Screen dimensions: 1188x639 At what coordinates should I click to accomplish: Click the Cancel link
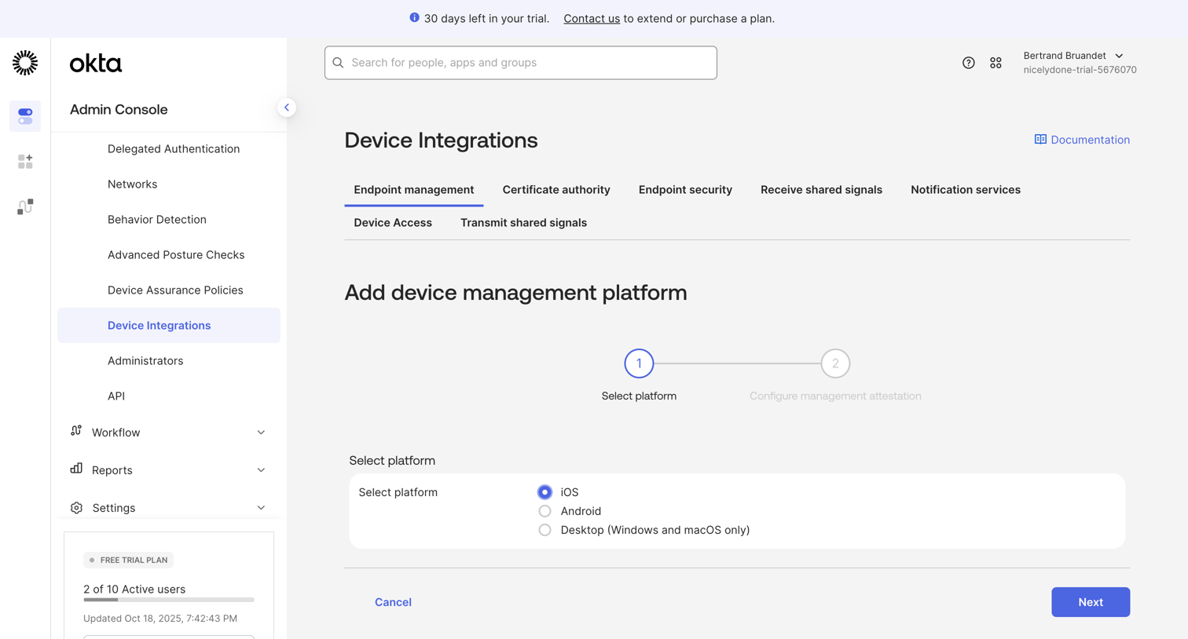(x=393, y=602)
